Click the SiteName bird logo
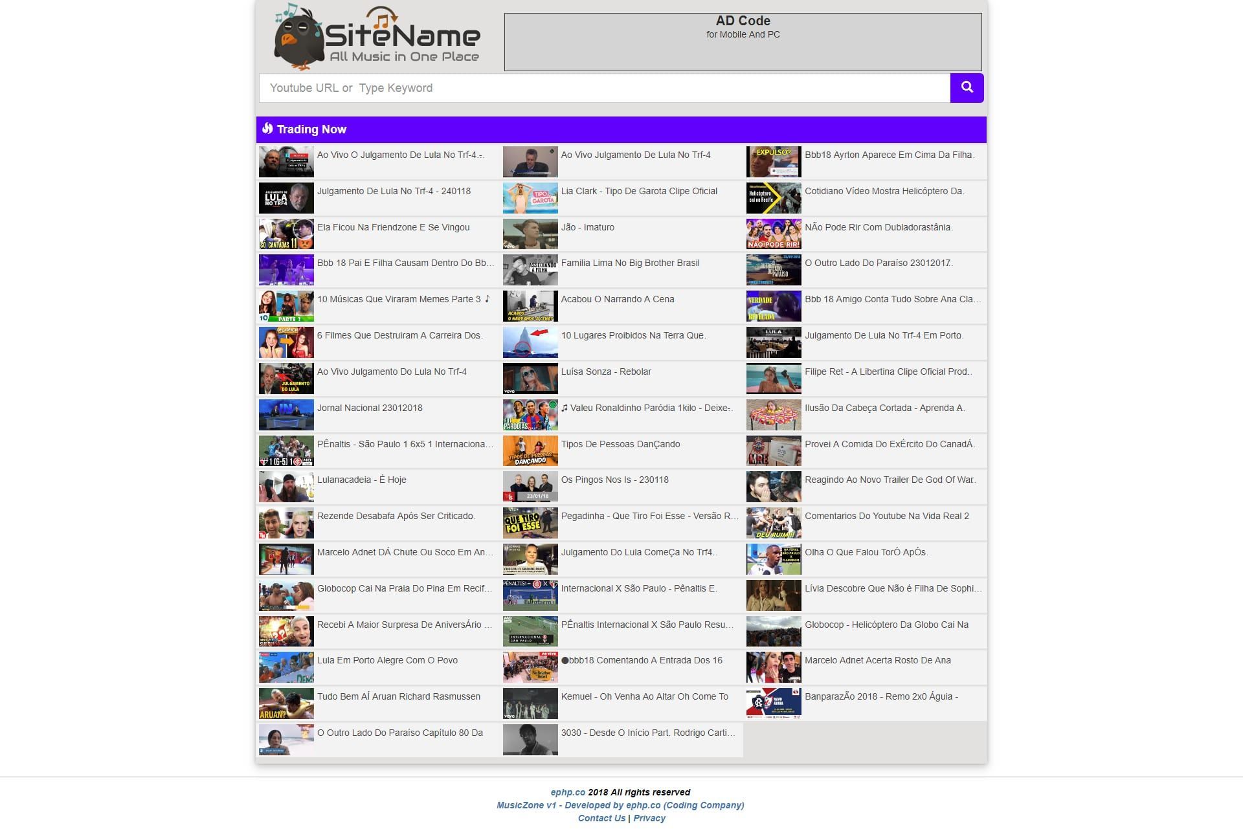 point(377,37)
